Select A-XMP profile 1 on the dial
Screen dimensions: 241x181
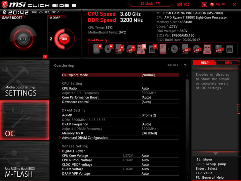click(78, 39)
